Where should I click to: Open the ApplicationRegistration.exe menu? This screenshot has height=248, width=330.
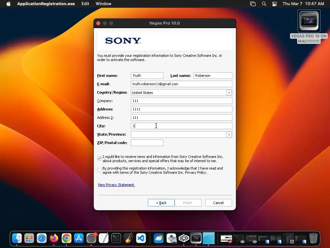[x=46, y=4]
